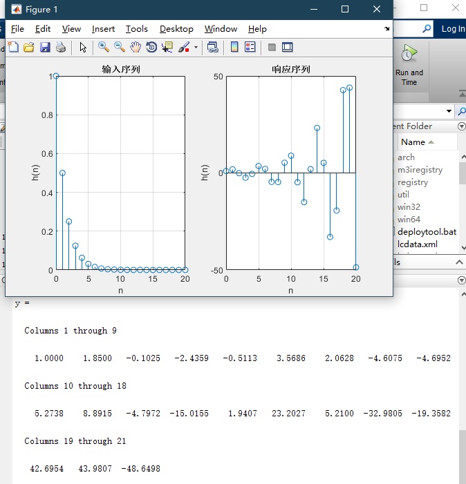Click the Command Window scrollbar up arrow
The image size is (466, 484).
click(463, 295)
